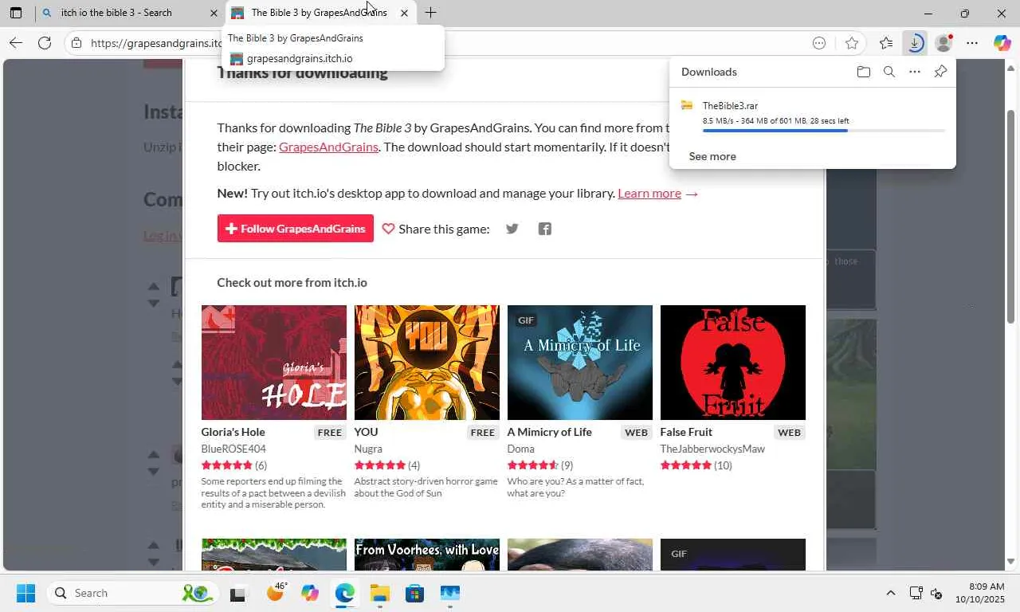Click the 'Thanks for downloading' heading
The image size is (1020, 612).
(302, 73)
